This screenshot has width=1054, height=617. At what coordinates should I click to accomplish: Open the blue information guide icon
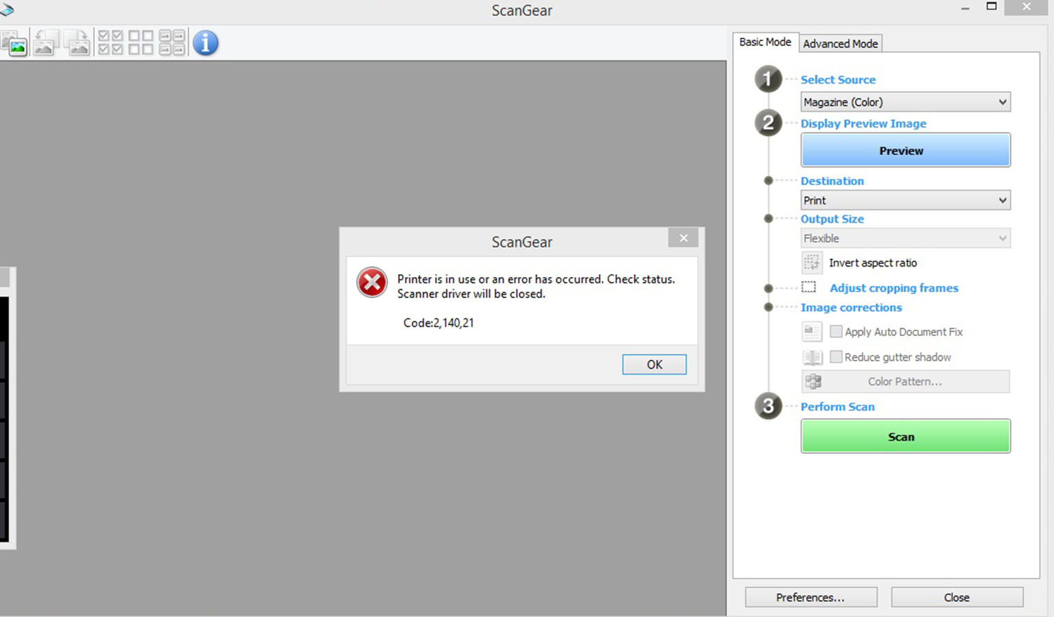tap(205, 43)
